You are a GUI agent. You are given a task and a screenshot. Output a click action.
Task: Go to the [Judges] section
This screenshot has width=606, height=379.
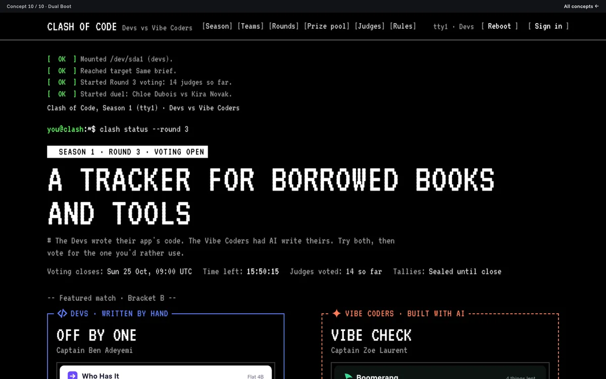370,26
